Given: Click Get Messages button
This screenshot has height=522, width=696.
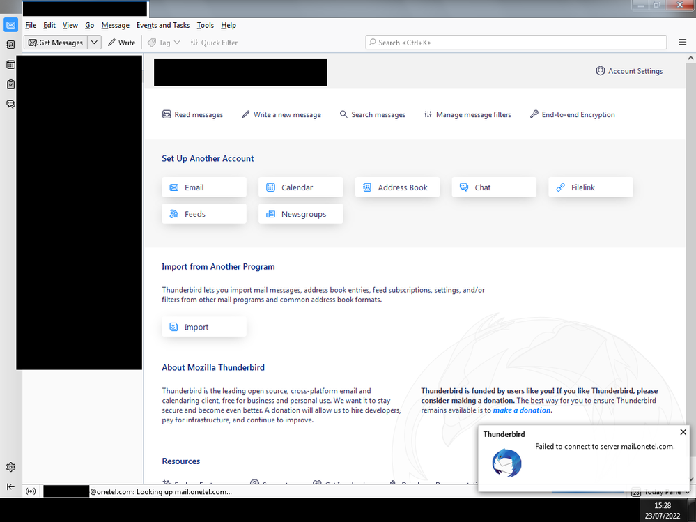Looking at the screenshot, I should tap(56, 43).
